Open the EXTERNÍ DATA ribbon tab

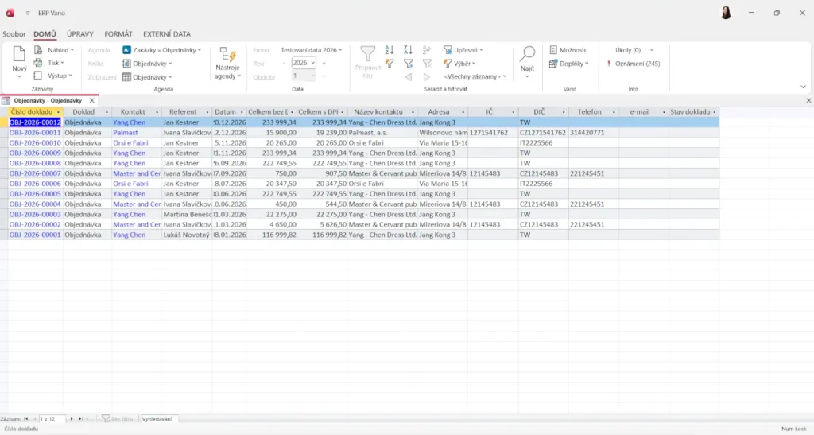click(x=166, y=34)
